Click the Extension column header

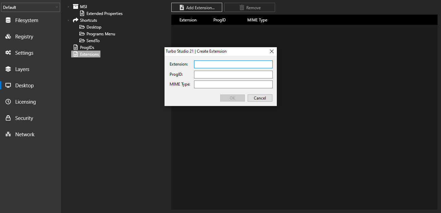(188, 20)
